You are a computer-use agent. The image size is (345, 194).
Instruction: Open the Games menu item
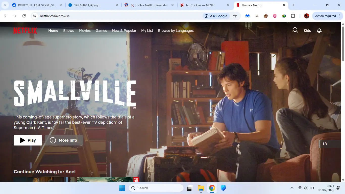(101, 31)
